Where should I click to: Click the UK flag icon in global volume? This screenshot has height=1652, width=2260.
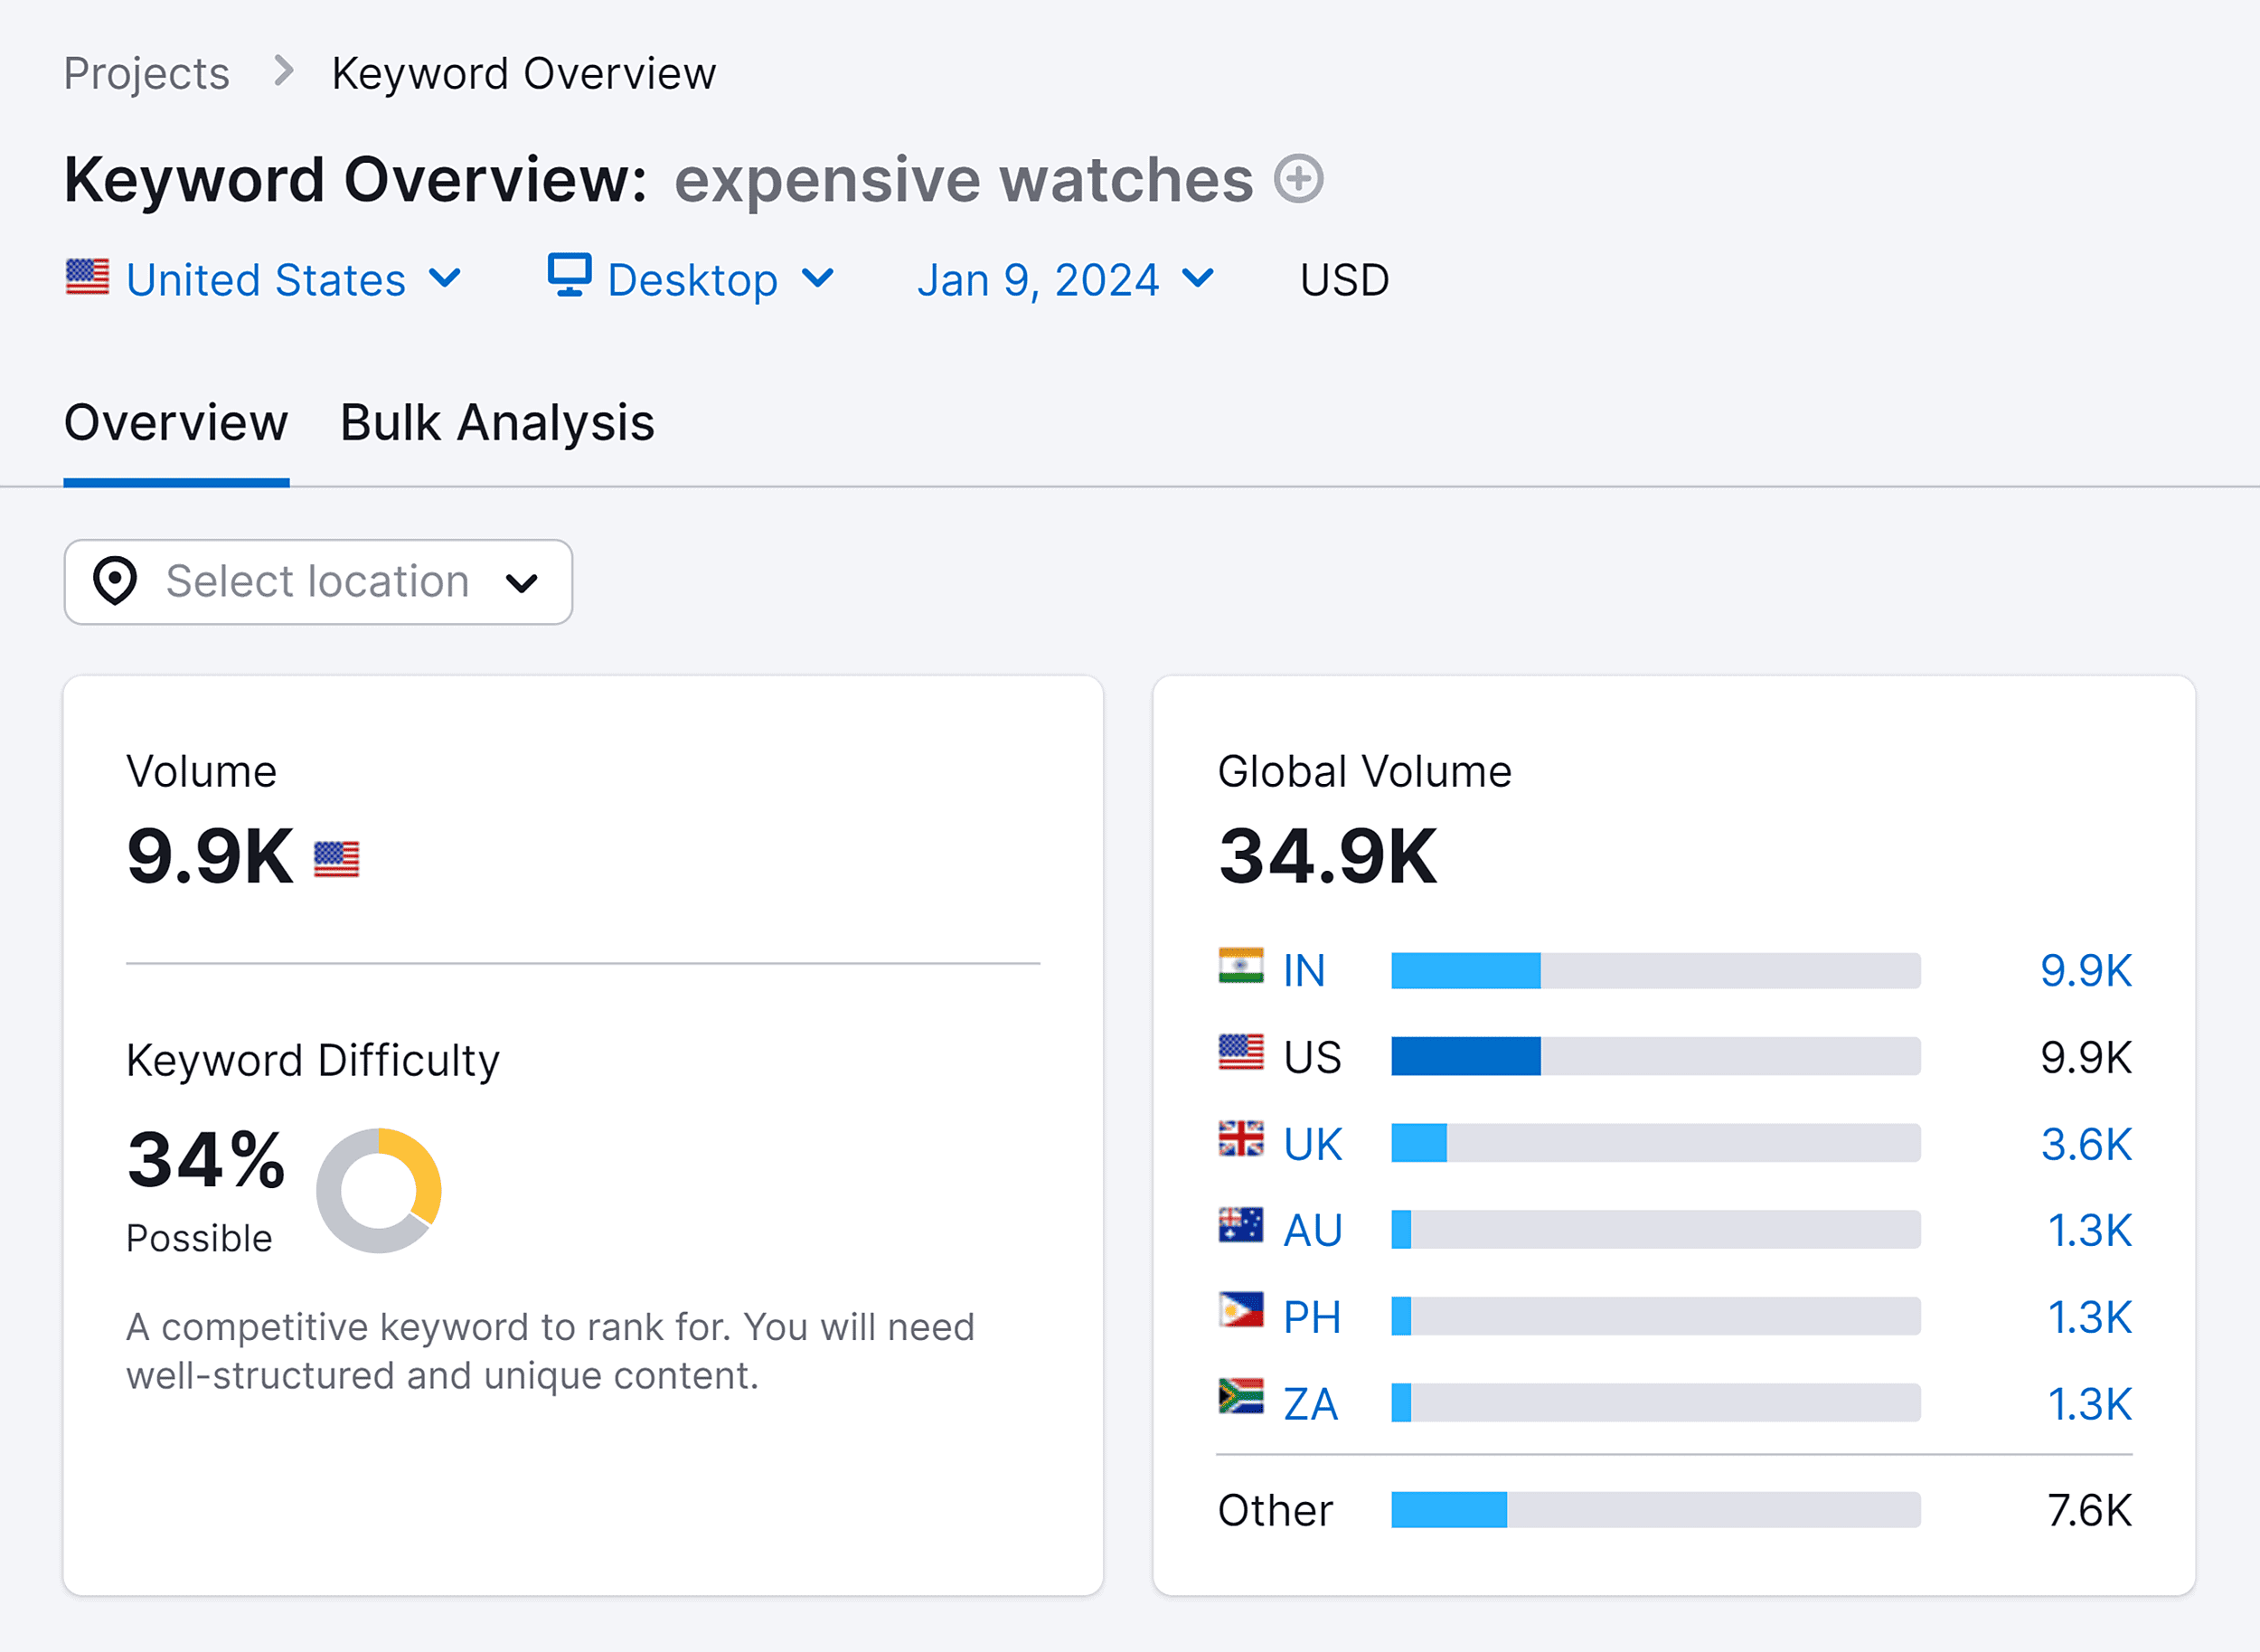(x=1240, y=1141)
